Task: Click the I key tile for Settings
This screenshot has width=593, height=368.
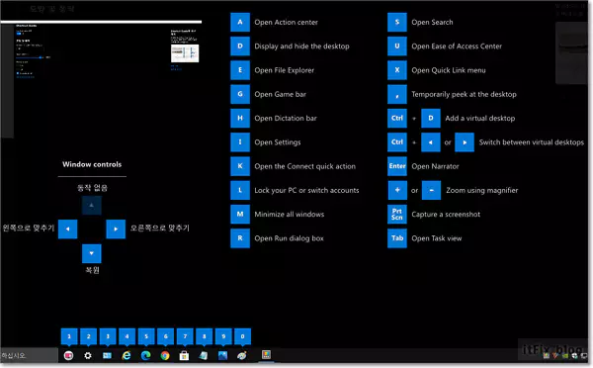Action: pyautogui.click(x=240, y=142)
